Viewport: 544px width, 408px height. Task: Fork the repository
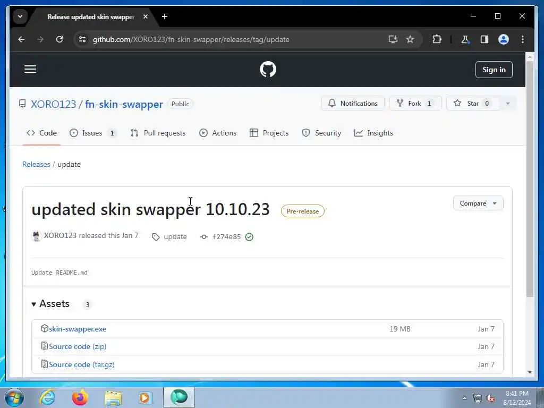point(415,104)
